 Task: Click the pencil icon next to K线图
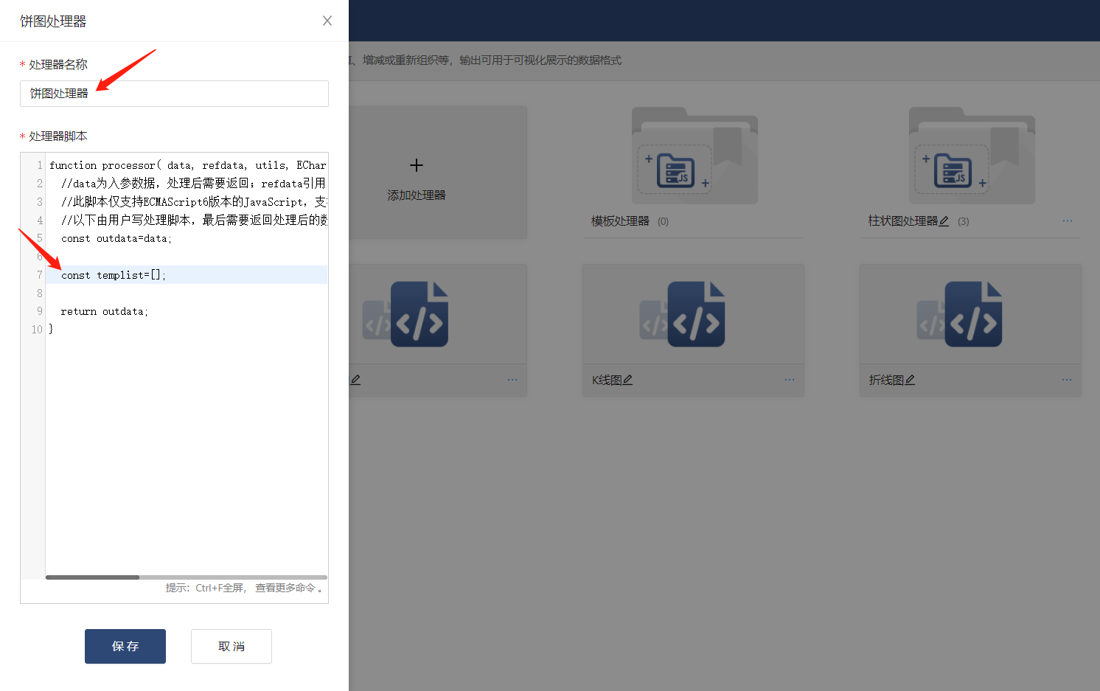[628, 380]
